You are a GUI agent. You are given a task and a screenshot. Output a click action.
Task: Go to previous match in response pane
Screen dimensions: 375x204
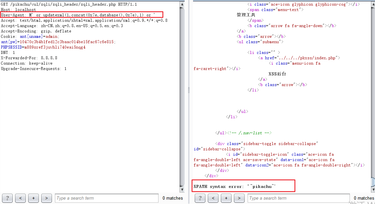[213, 198]
